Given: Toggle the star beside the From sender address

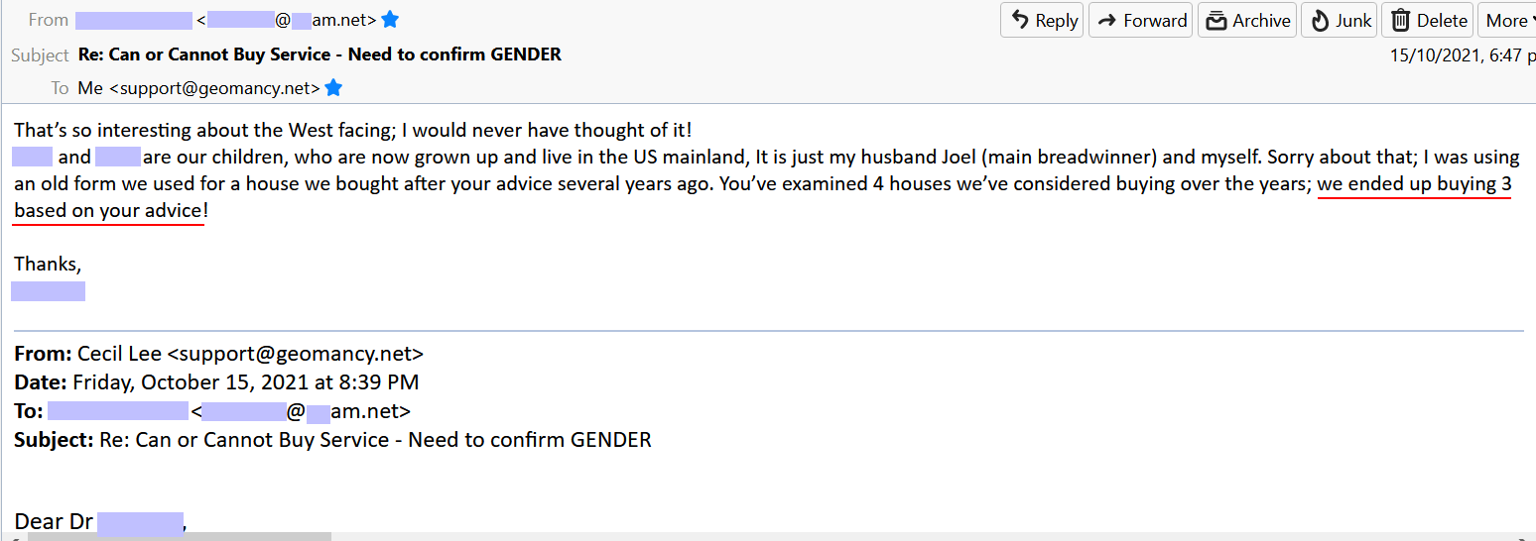Looking at the screenshot, I should tap(390, 20).
